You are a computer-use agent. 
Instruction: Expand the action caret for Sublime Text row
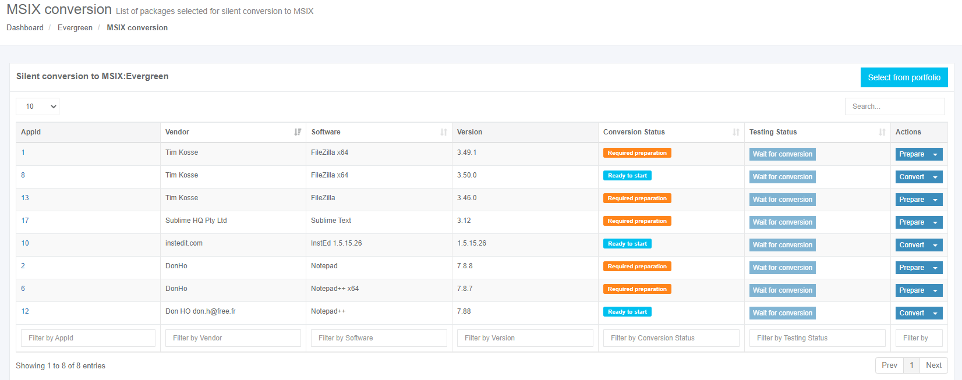click(935, 222)
